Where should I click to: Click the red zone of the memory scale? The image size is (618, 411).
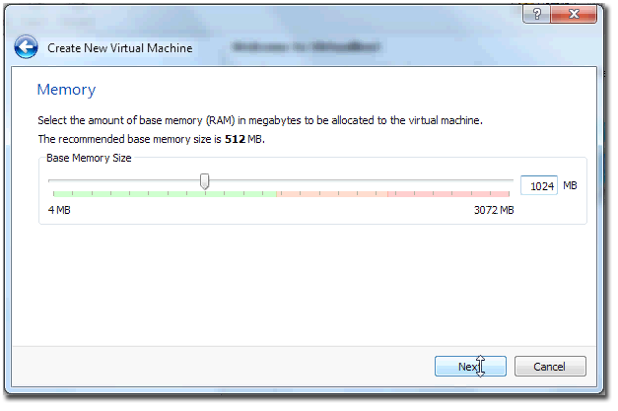pos(448,194)
